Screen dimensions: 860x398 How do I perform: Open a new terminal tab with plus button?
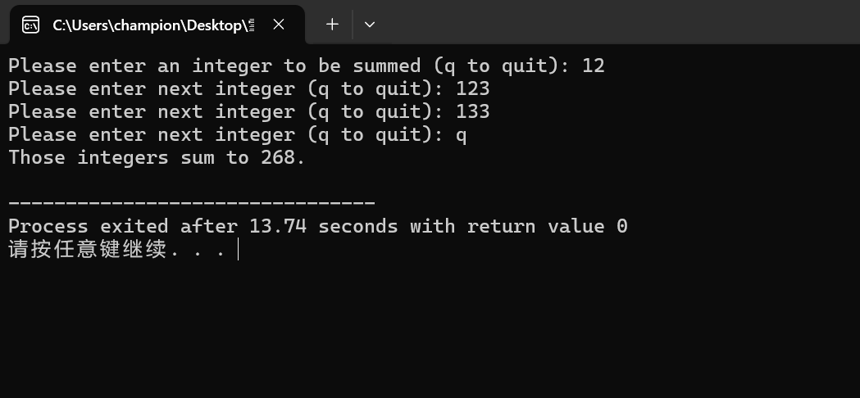(x=332, y=24)
